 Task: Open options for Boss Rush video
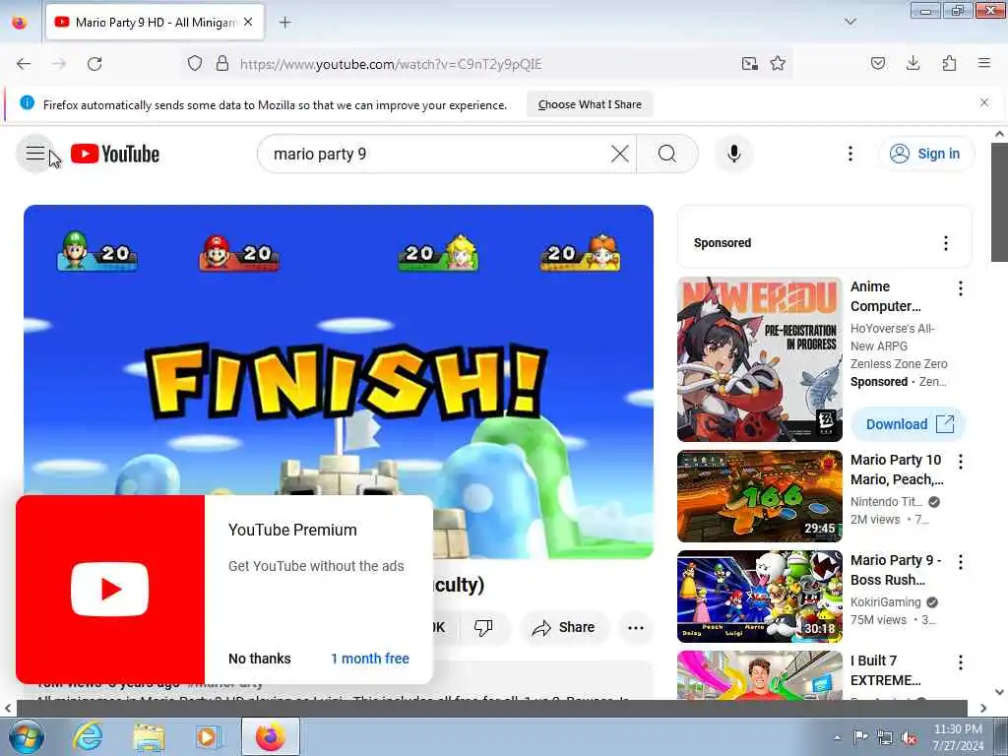960,562
